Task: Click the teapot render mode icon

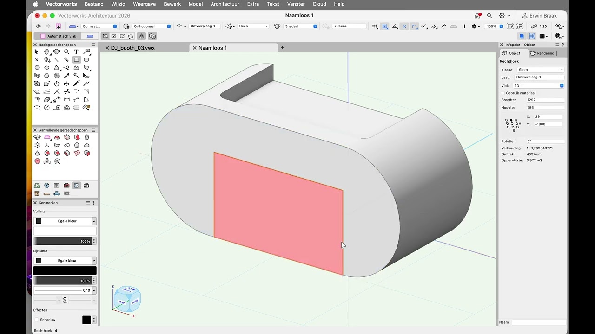Action: (x=278, y=26)
